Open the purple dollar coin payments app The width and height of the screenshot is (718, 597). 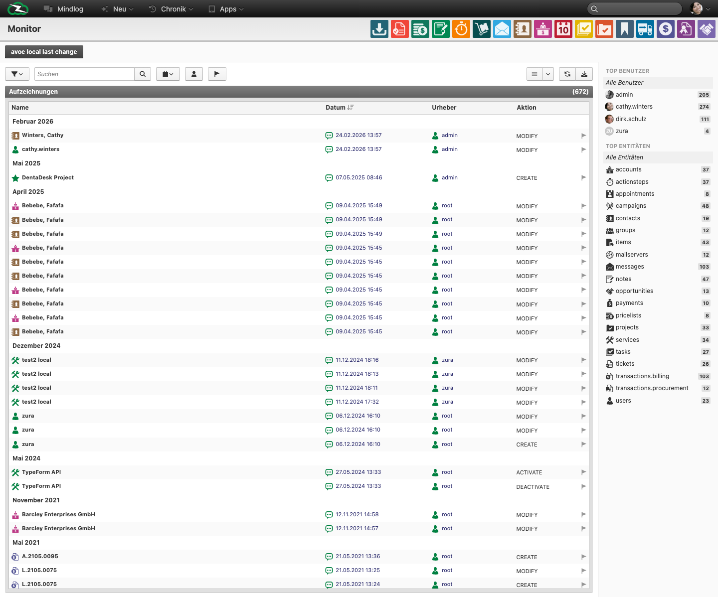pyautogui.click(x=666, y=29)
